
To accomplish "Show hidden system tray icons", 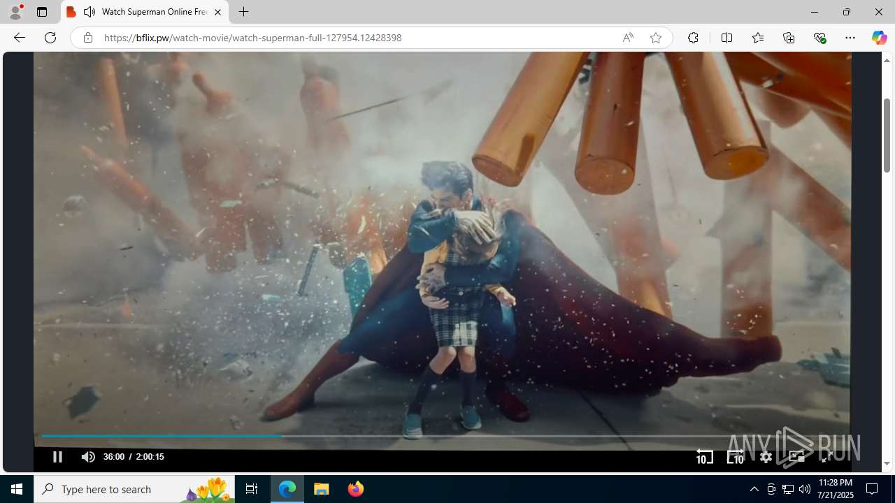I will pos(754,489).
